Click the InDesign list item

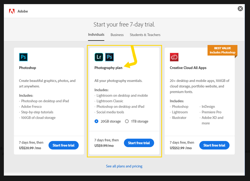(x=208, y=107)
